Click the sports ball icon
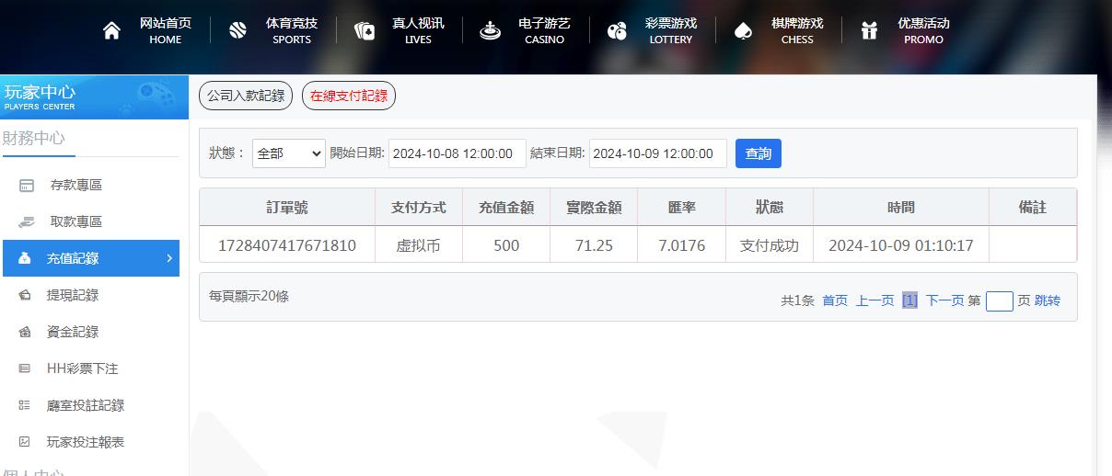Screen dimensions: 1112x476 click(237, 31)
